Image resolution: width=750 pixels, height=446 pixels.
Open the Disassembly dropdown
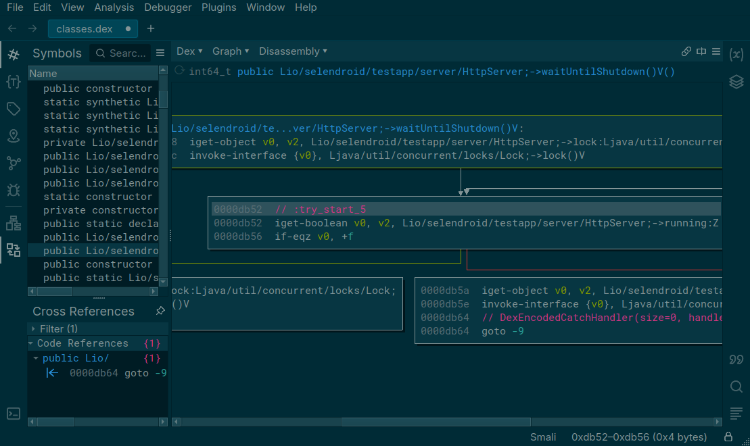tap(293, 51)
